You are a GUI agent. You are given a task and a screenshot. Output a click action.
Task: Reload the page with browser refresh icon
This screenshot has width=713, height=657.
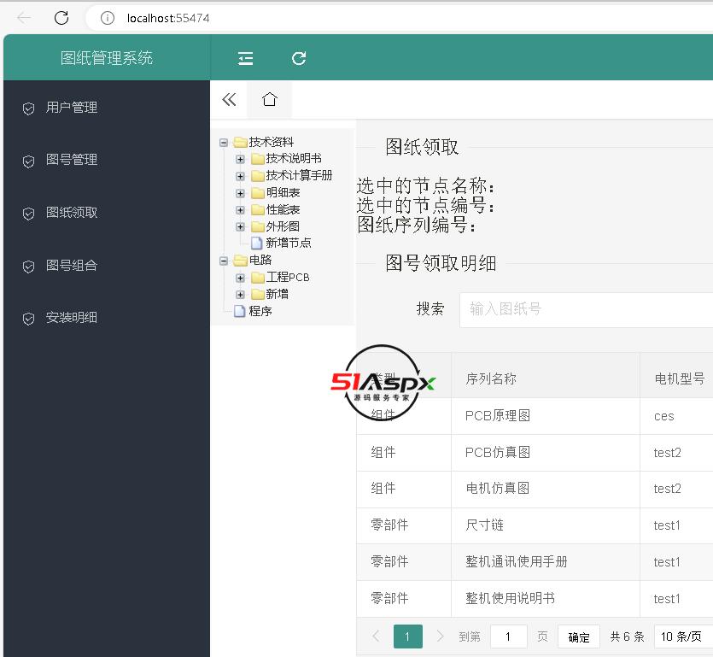[x=61, y=18]
